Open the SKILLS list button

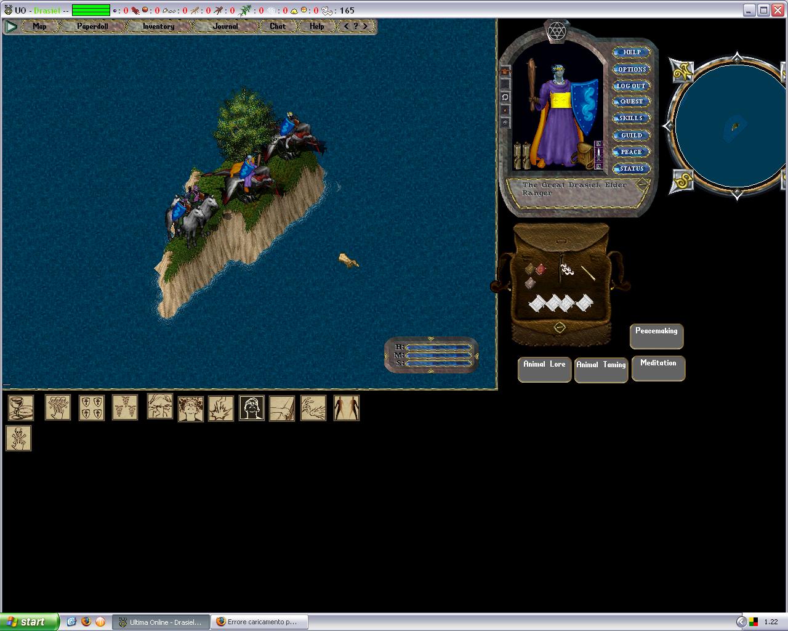click(x=632, y=118)
